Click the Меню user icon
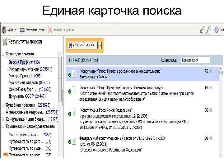The width and height of the screenshot is (224, 168). [4, 30]
